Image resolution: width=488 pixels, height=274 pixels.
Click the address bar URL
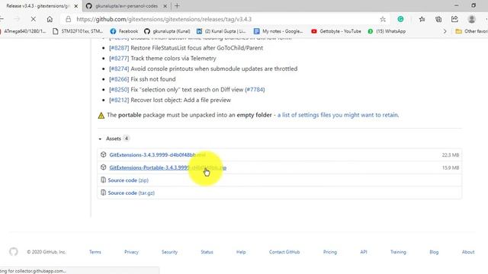pyautogui.click(x=164, y=19)
